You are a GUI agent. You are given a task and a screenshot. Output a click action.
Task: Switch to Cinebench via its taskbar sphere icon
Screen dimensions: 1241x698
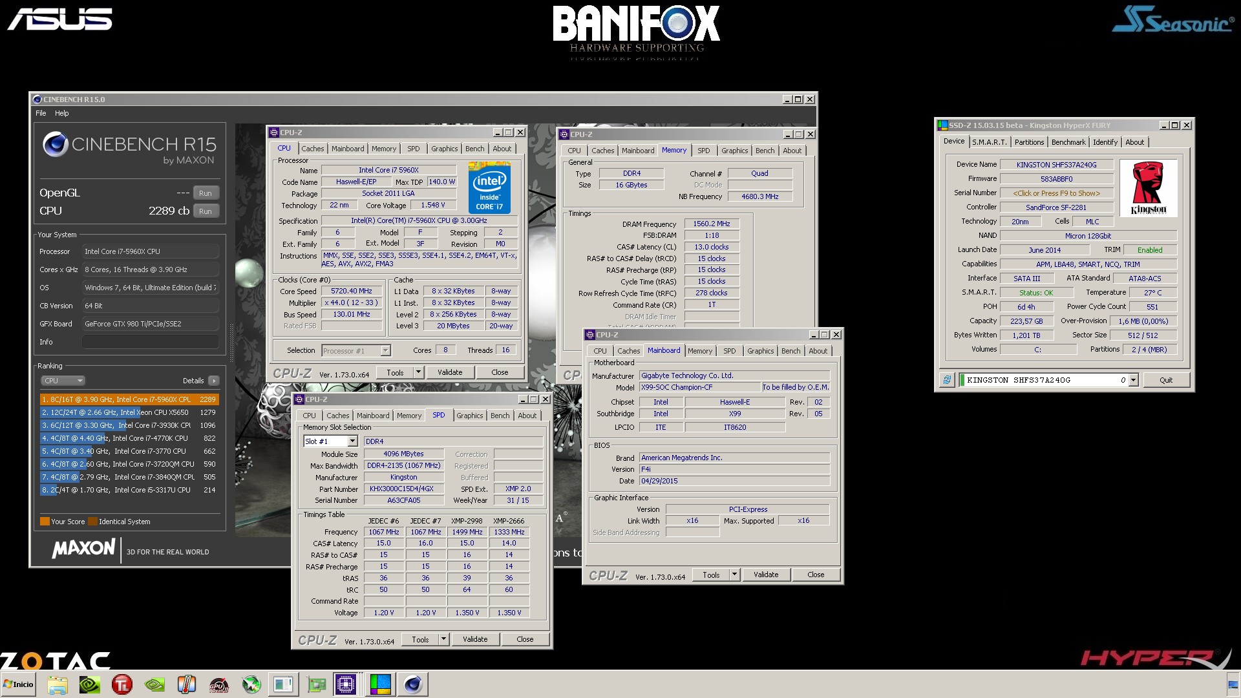tap(413, 684)
